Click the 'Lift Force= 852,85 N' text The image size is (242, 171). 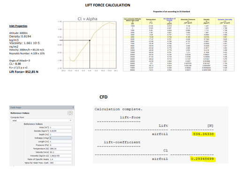click(x=24, y=72)
